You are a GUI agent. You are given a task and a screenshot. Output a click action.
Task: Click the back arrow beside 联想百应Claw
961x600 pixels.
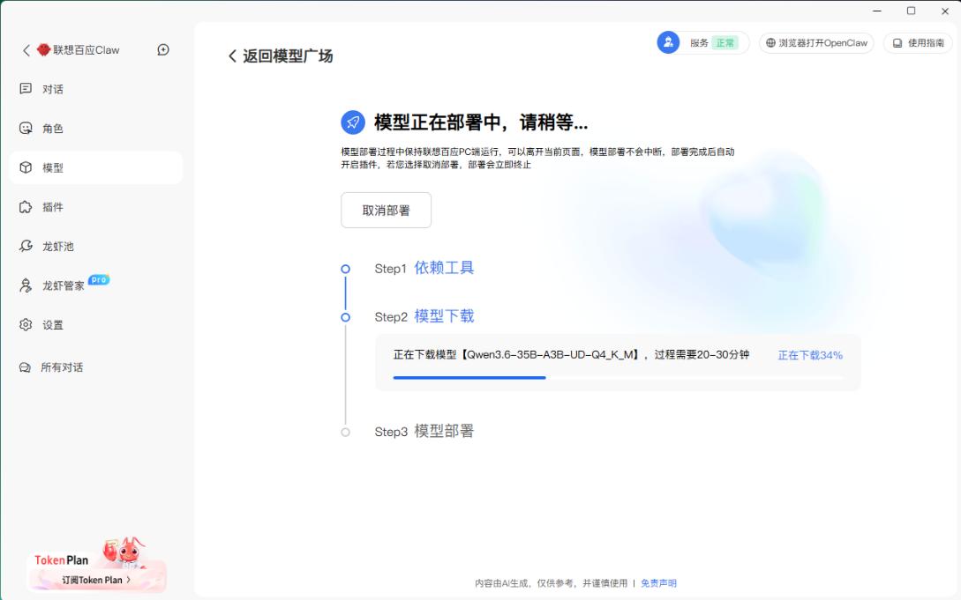[x=26, y=50]
